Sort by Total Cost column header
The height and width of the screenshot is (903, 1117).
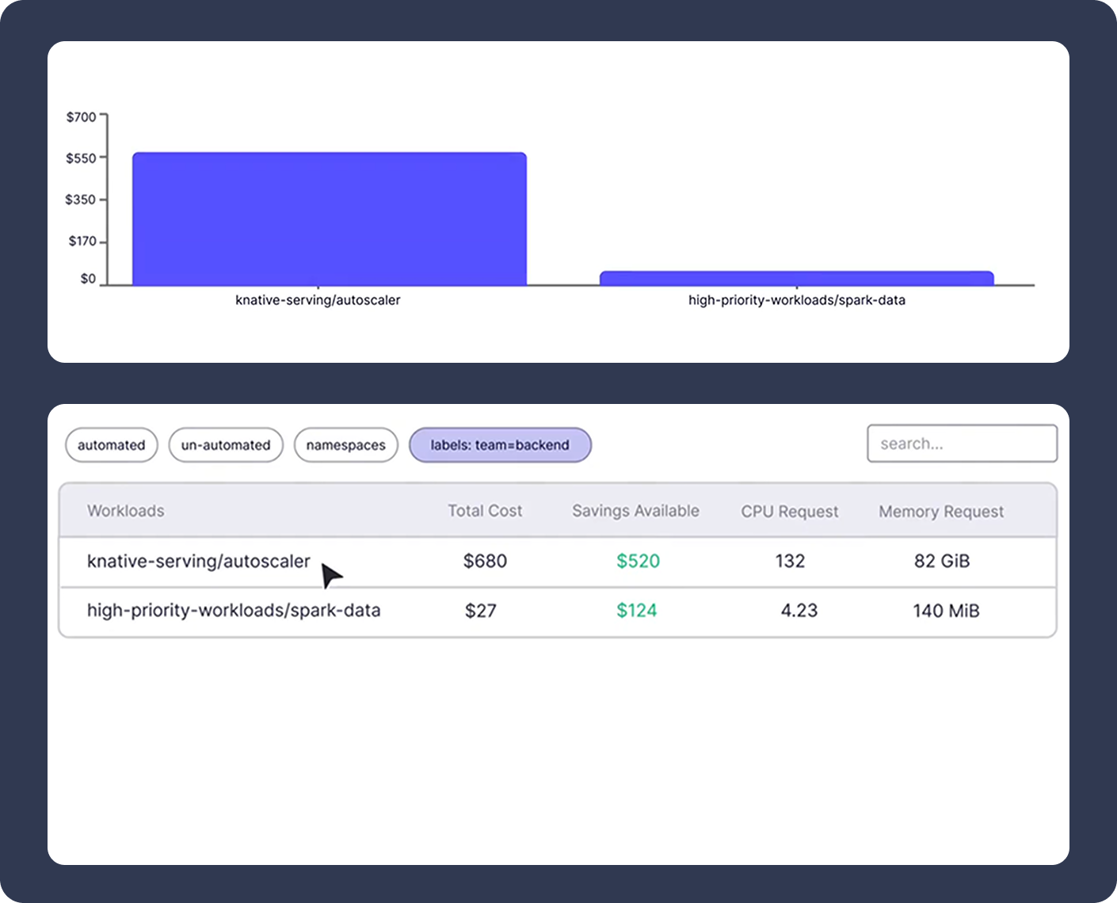click(x=485, y=511)
